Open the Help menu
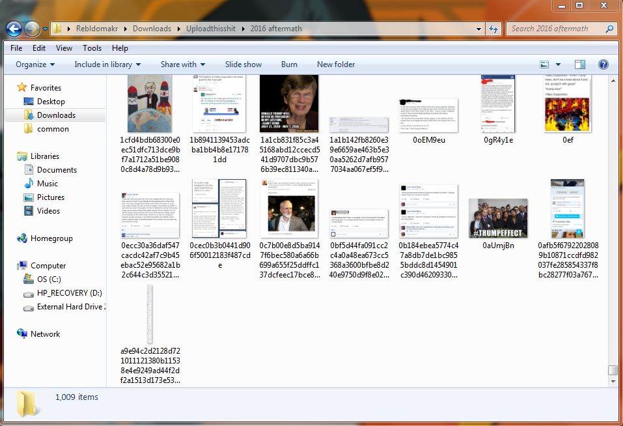The height and width of the screenshot is (426, 623). click(x=120, y=48)
